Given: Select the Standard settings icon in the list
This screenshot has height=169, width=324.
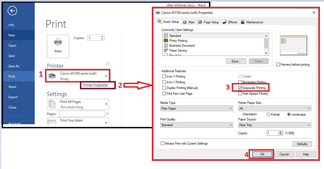Looking at the screenshot, I should tap(166, 36).
